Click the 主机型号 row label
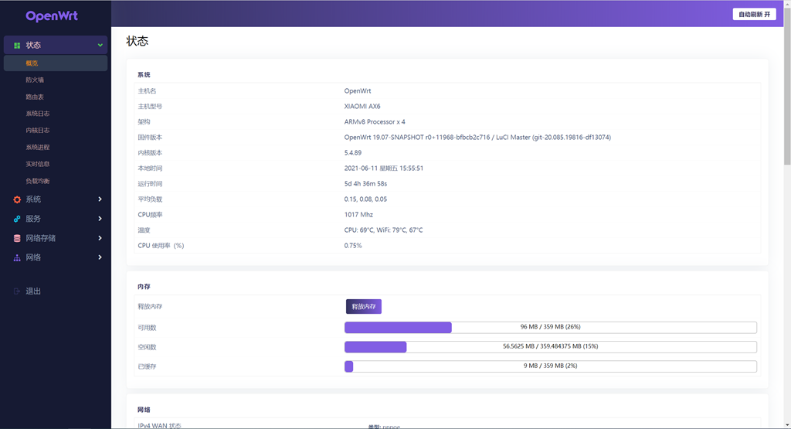Viewport: 791px width, 429px height. pos(150,107)
